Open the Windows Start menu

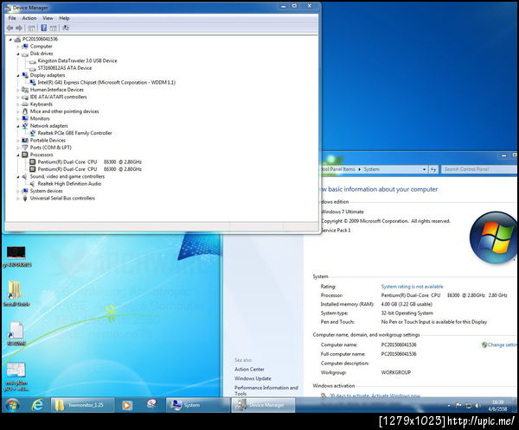point(13,405)
